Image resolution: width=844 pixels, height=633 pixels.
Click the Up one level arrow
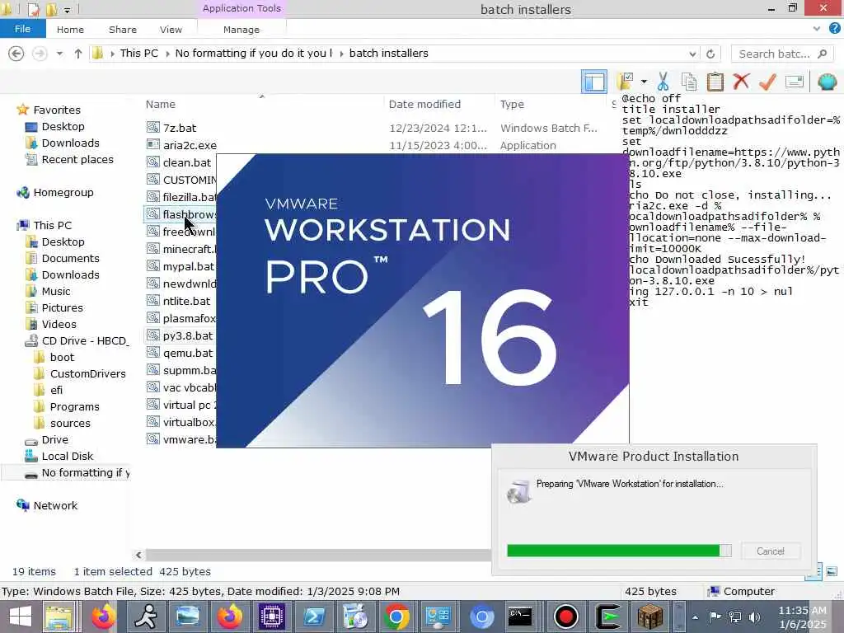coord(78,54)
